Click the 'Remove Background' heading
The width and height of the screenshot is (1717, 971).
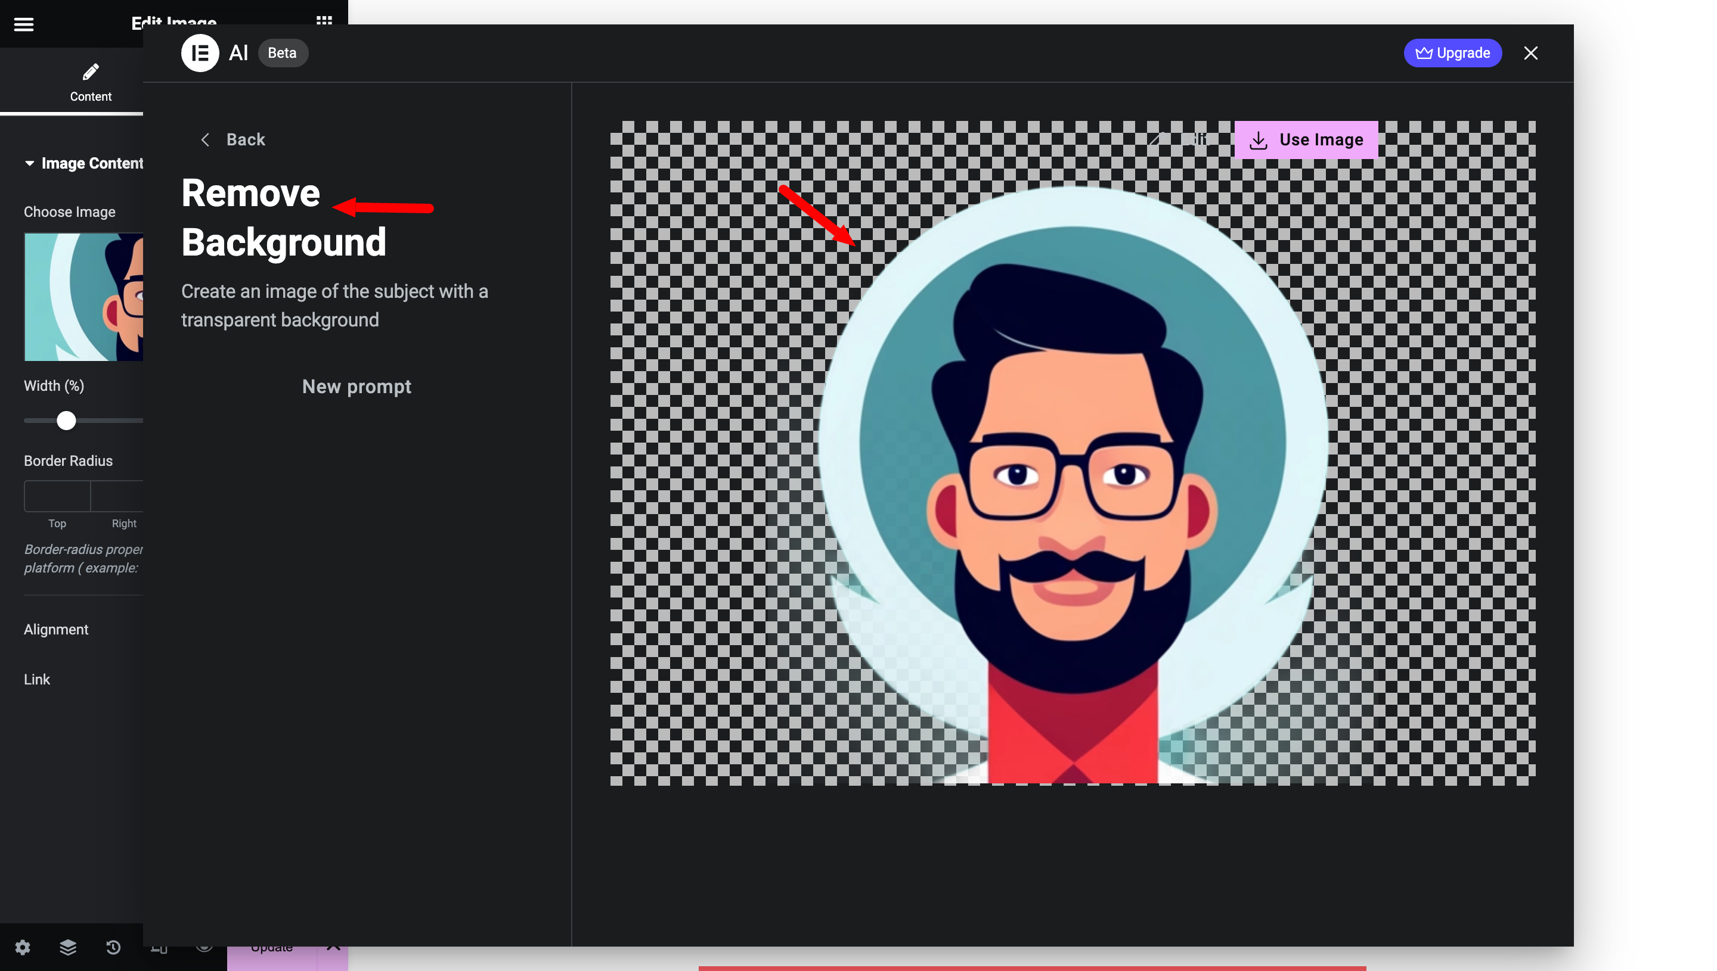(x=284, y=217)
